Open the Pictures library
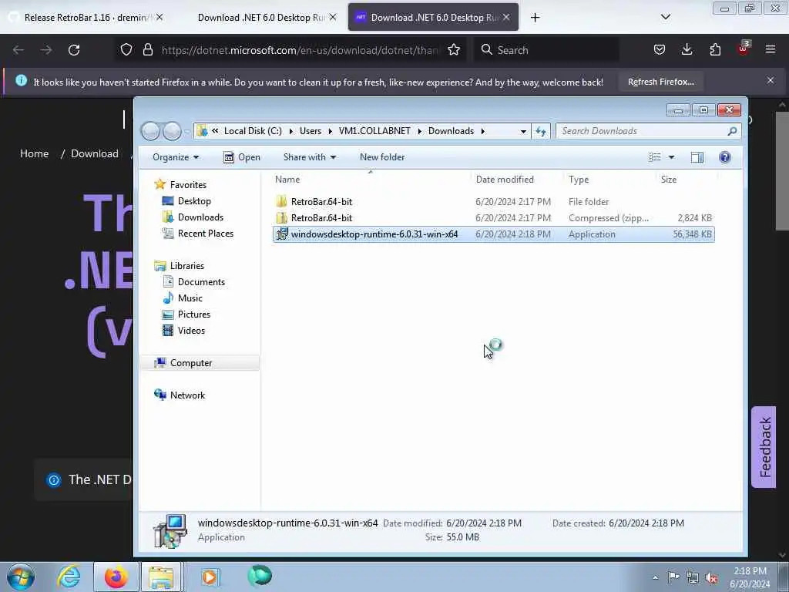The height and width of the screenshot is (592, 789). tap(193, 314)
